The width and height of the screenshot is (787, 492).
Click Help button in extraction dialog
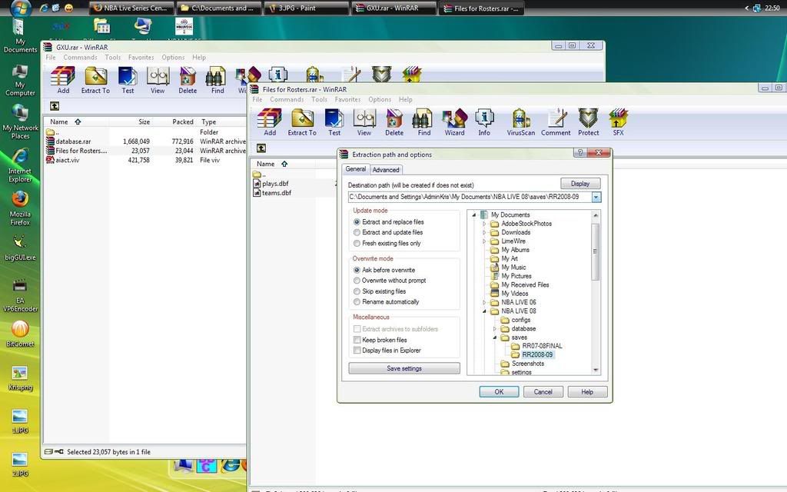(x=587, y=391)
